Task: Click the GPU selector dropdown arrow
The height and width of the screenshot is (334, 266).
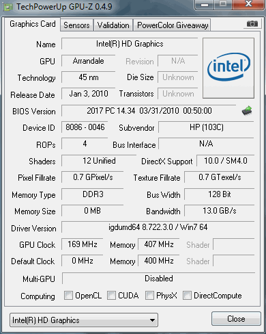Action: (153, 320)
